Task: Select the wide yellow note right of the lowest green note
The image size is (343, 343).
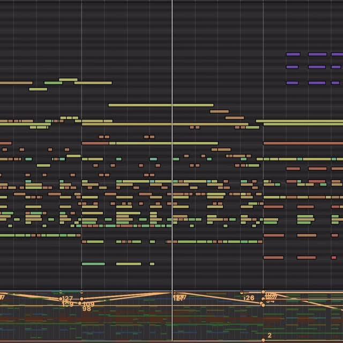Action: [x=129, y=264]
